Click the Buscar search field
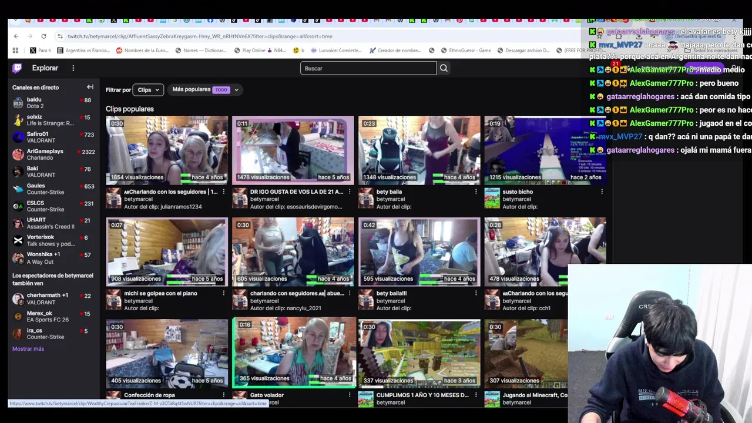Viewport: 752px width, 423px height. coord(368,68)
